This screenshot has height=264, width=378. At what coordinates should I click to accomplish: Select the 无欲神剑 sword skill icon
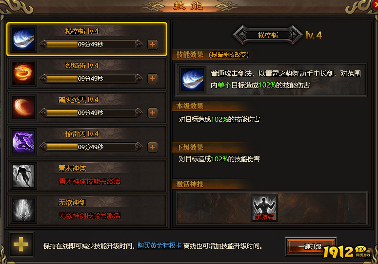(x=23, y=210)
